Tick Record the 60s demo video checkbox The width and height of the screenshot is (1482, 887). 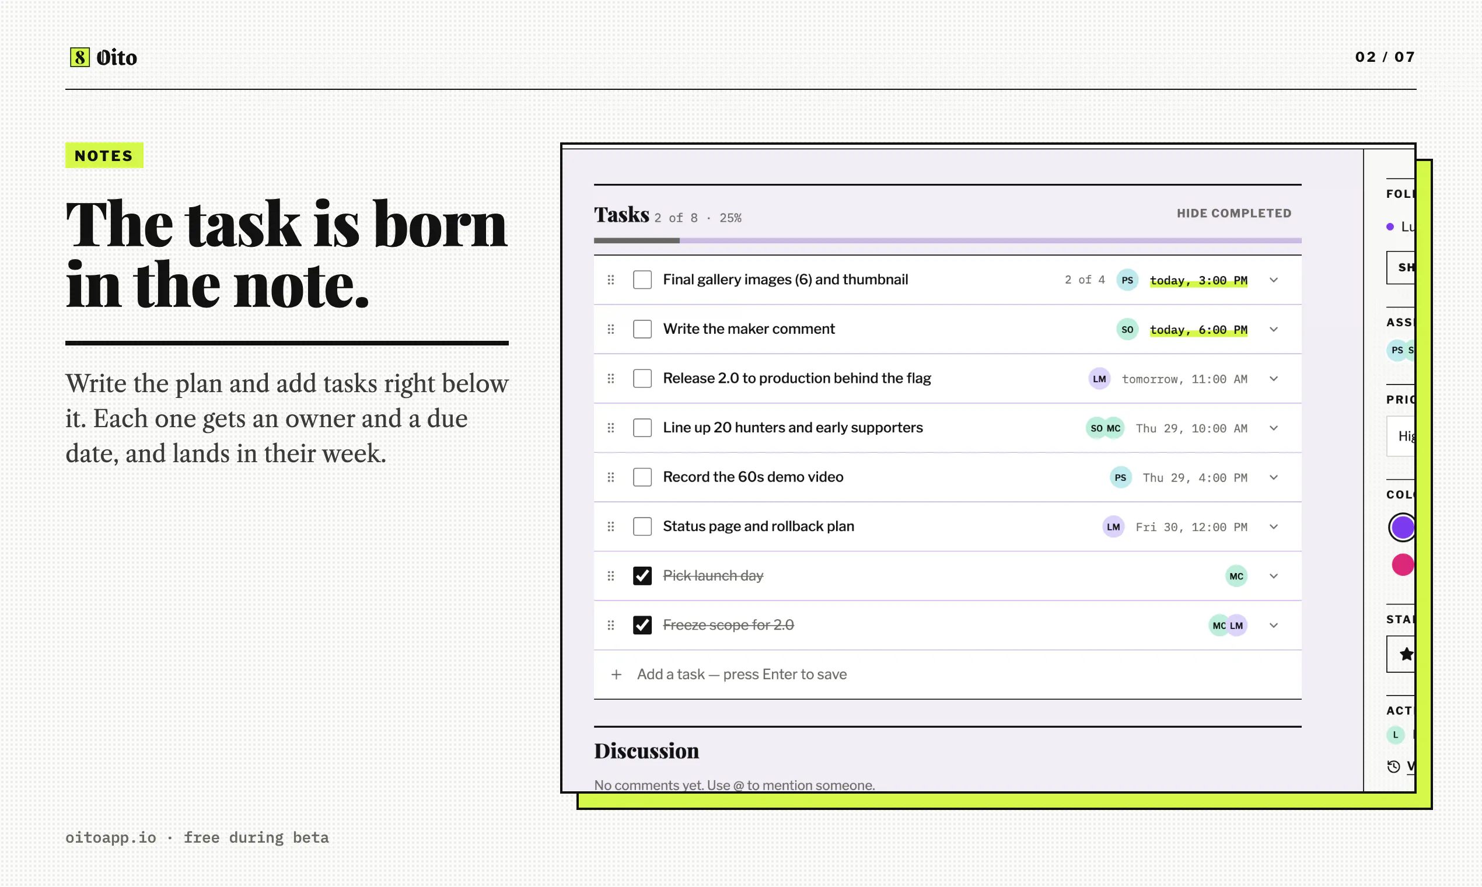click(x=642, y=477)
